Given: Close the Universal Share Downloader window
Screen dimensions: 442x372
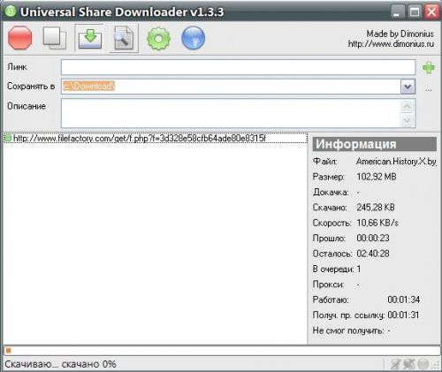Looking at the screenshot, I should (431, 11).
